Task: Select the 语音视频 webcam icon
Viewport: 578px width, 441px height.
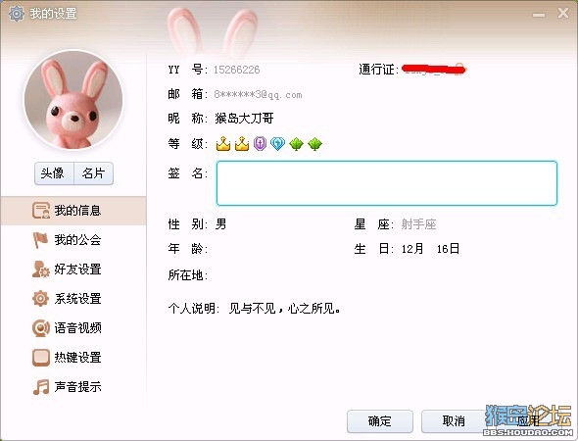Action: pyautogui.click(x=40, y=328)
